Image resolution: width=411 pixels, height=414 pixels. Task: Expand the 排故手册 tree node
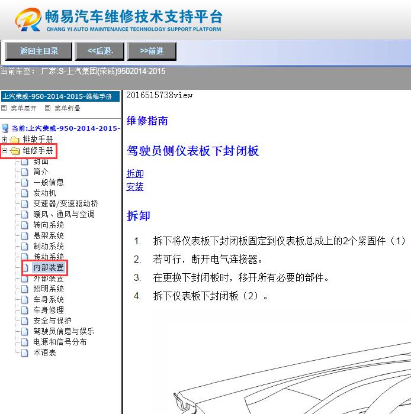4,140
